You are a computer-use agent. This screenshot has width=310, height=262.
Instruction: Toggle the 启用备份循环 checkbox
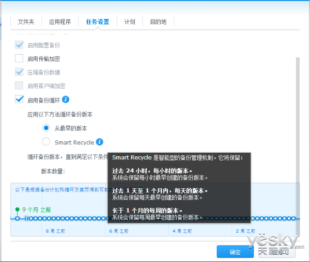pos(19,100)
